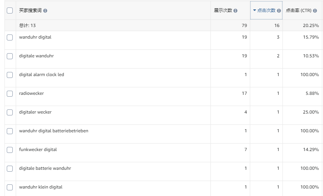Click the search term 'funkwecker digital'
Screen dimensions: 323x196
pyautogui.click(x=38, y=150)
